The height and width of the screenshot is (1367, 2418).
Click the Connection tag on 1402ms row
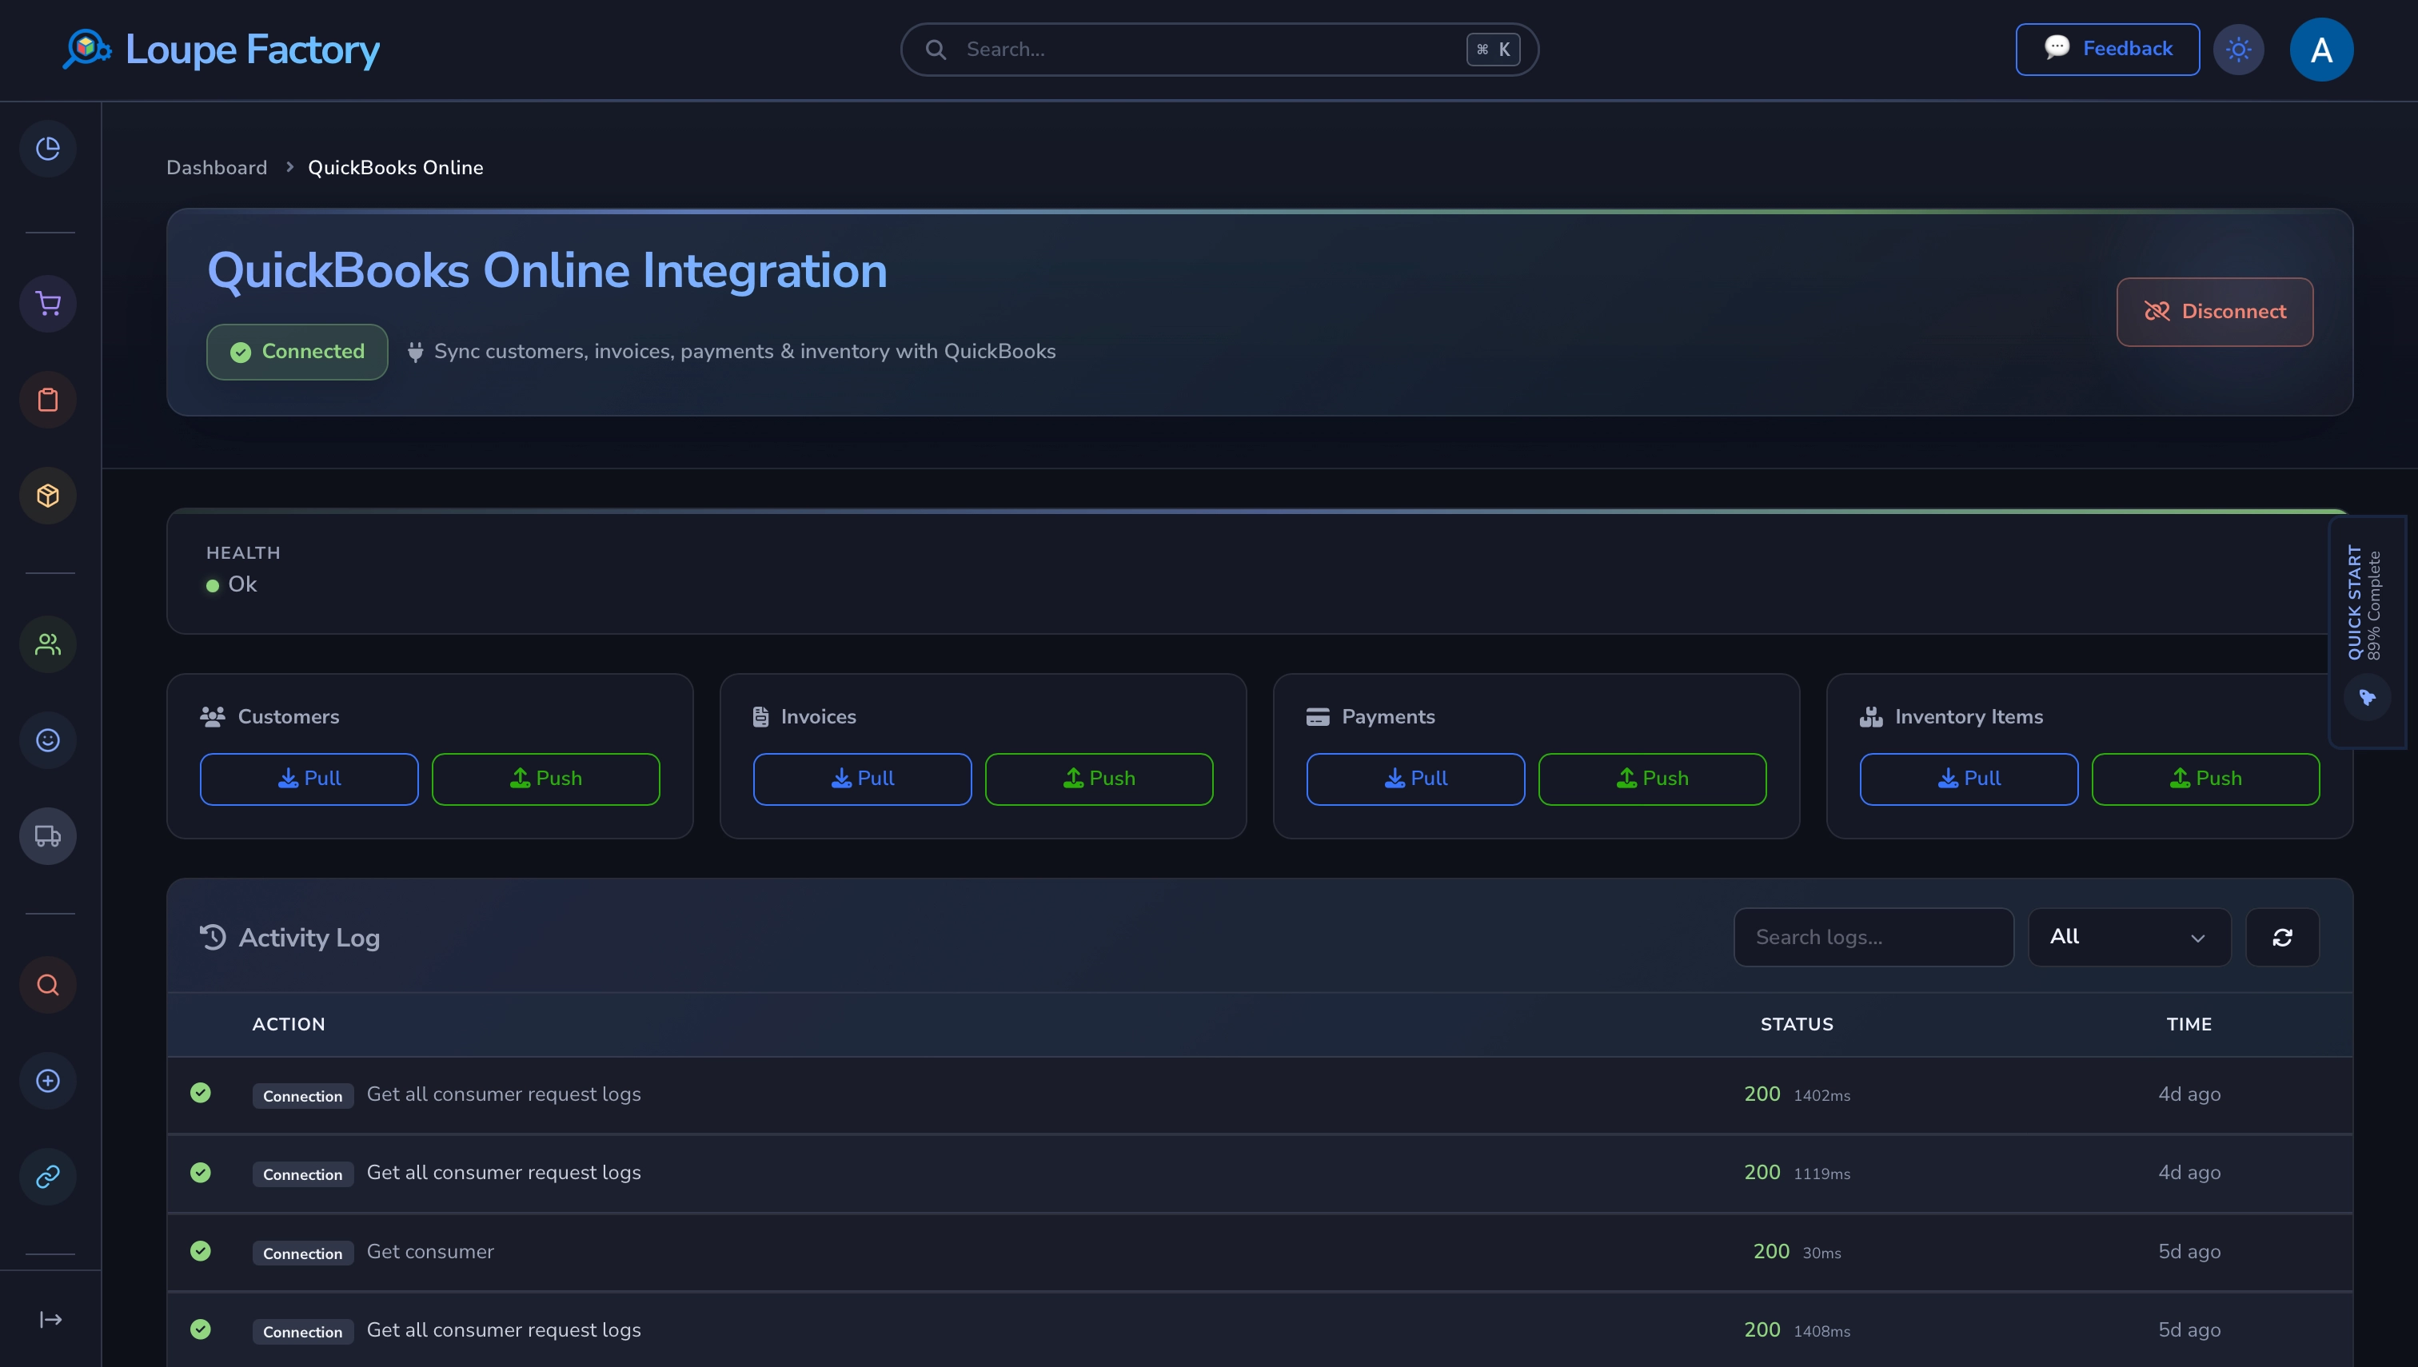[302, 1096]
